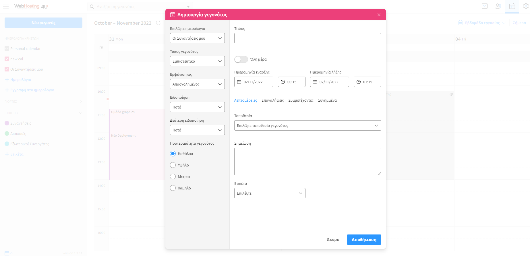Click start date calendar icon
Screen dimensions: 530x256
(239, 82)
